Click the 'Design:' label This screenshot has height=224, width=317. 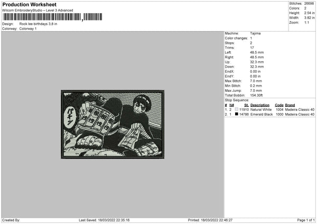[x=8, y=24]
